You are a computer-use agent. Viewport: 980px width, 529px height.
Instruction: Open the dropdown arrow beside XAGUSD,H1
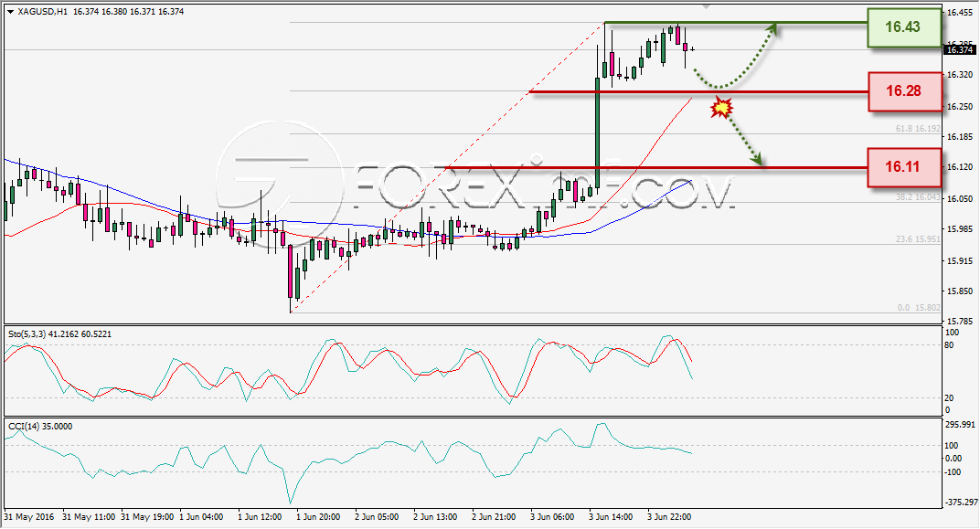[11, 11]
